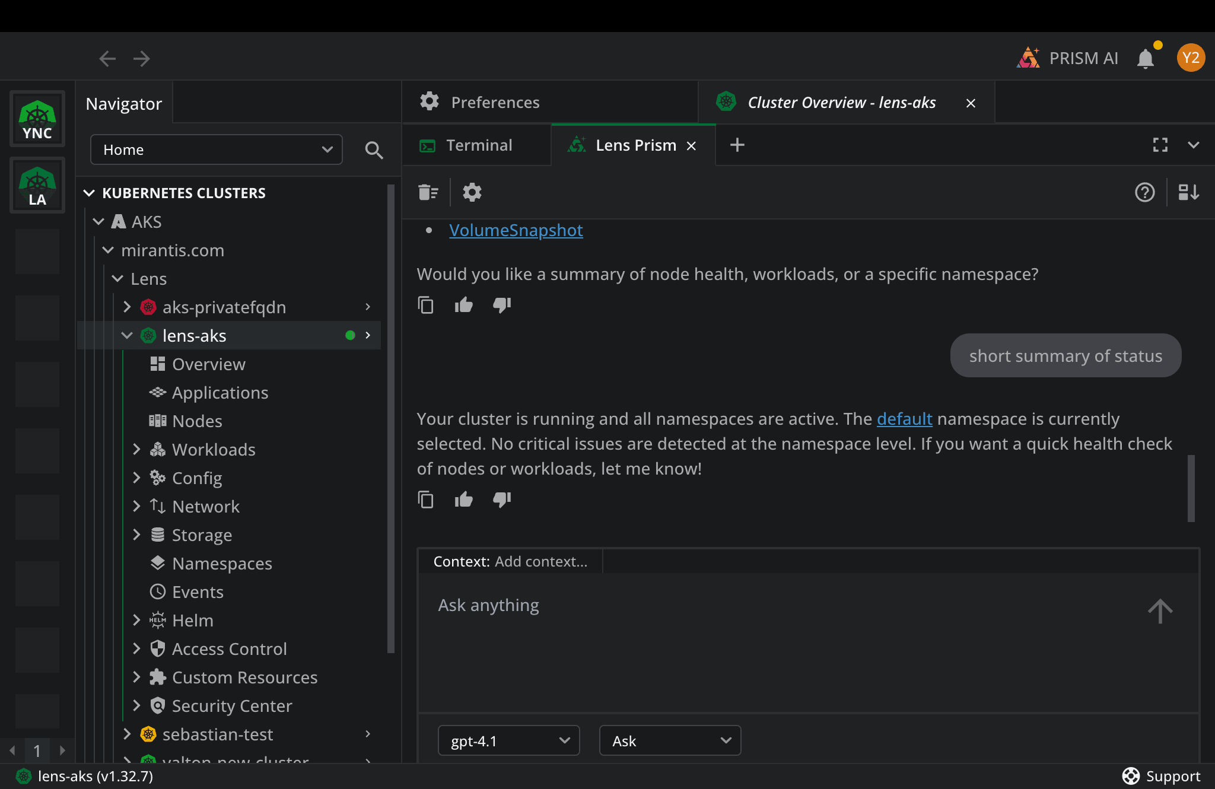Switch to the Terminal tab
The width and height of the screenshot is (1215, 789).
coord(478,145)
